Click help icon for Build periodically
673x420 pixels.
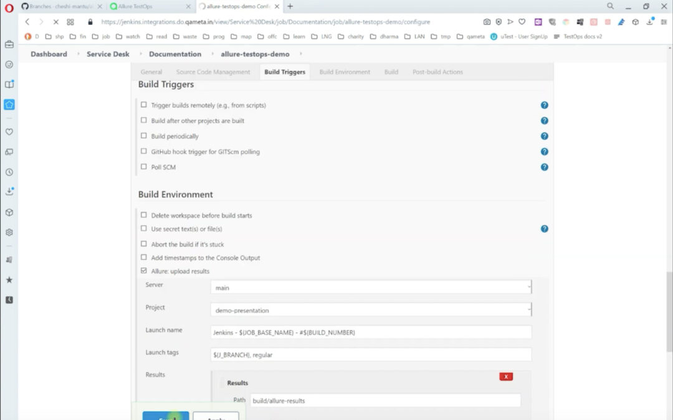click(x=544, y=136)
